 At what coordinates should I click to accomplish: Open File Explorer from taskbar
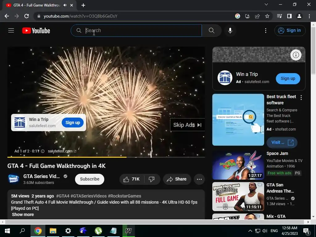[53, 231]
